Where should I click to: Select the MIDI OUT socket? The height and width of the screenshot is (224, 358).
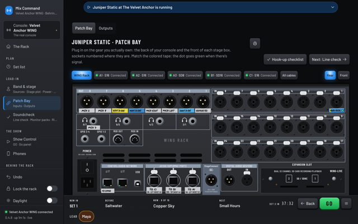(x=118, y=139)
